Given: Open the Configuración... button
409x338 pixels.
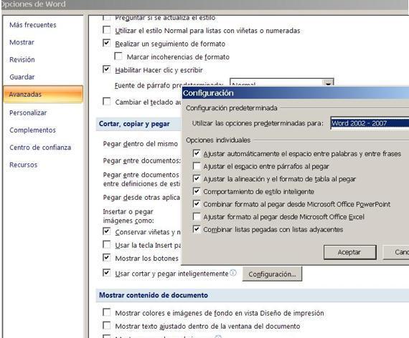Looking at the screenshot, I should click(x=272, y=274).
